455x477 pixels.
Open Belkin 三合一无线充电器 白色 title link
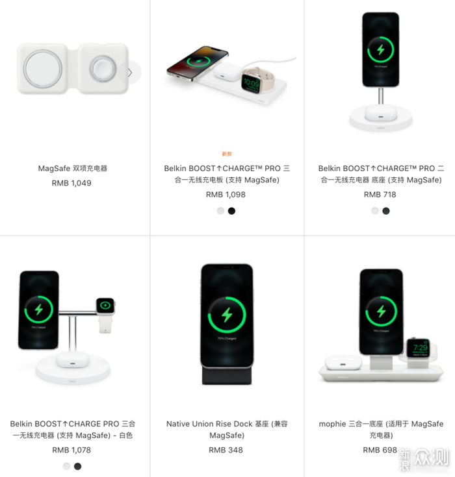click(x=73, y=430)
